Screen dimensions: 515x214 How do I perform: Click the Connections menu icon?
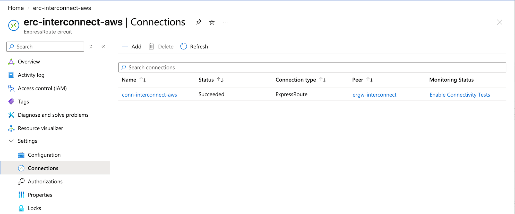pyautogui.click(x=21, y=168)
